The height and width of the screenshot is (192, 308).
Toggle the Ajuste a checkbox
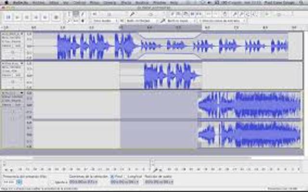click(52, 182)
